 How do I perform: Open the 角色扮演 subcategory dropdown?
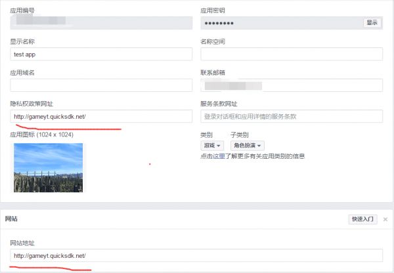click(x=248, y=146)
